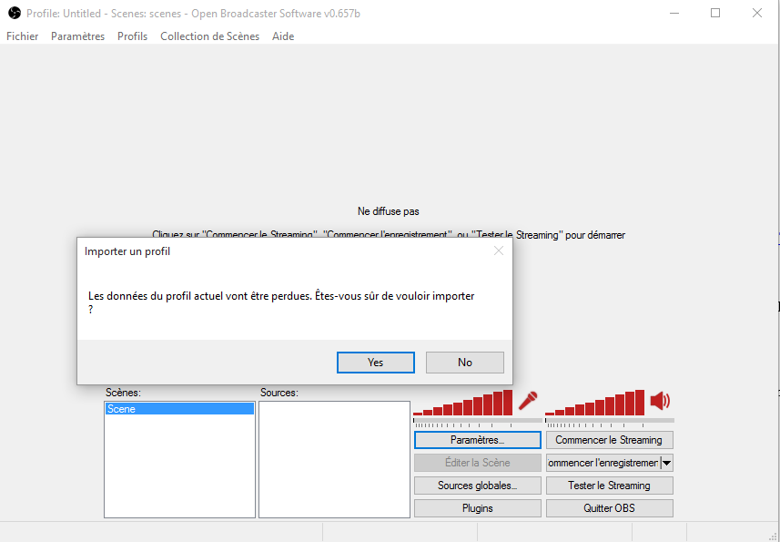Open the Plugins button
The image size is (780, 542).
pyautogui.click(x=477, y=508)
